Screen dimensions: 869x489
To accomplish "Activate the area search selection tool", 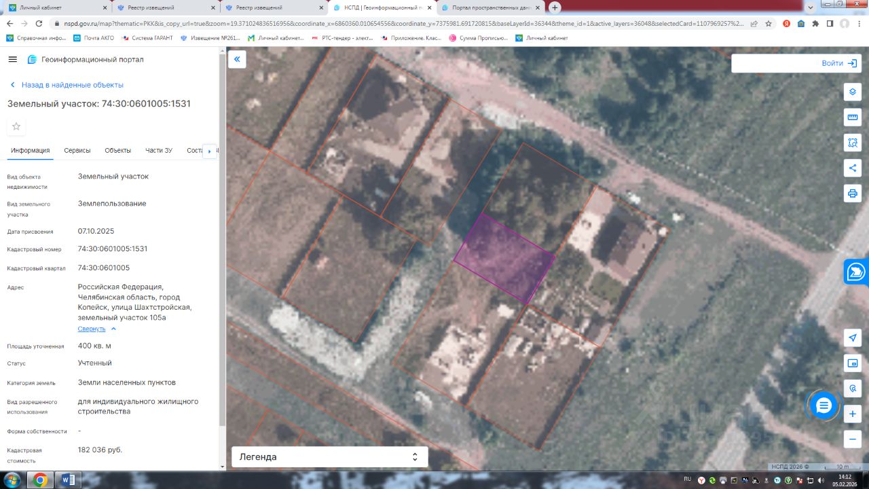I will coord(853,143).
